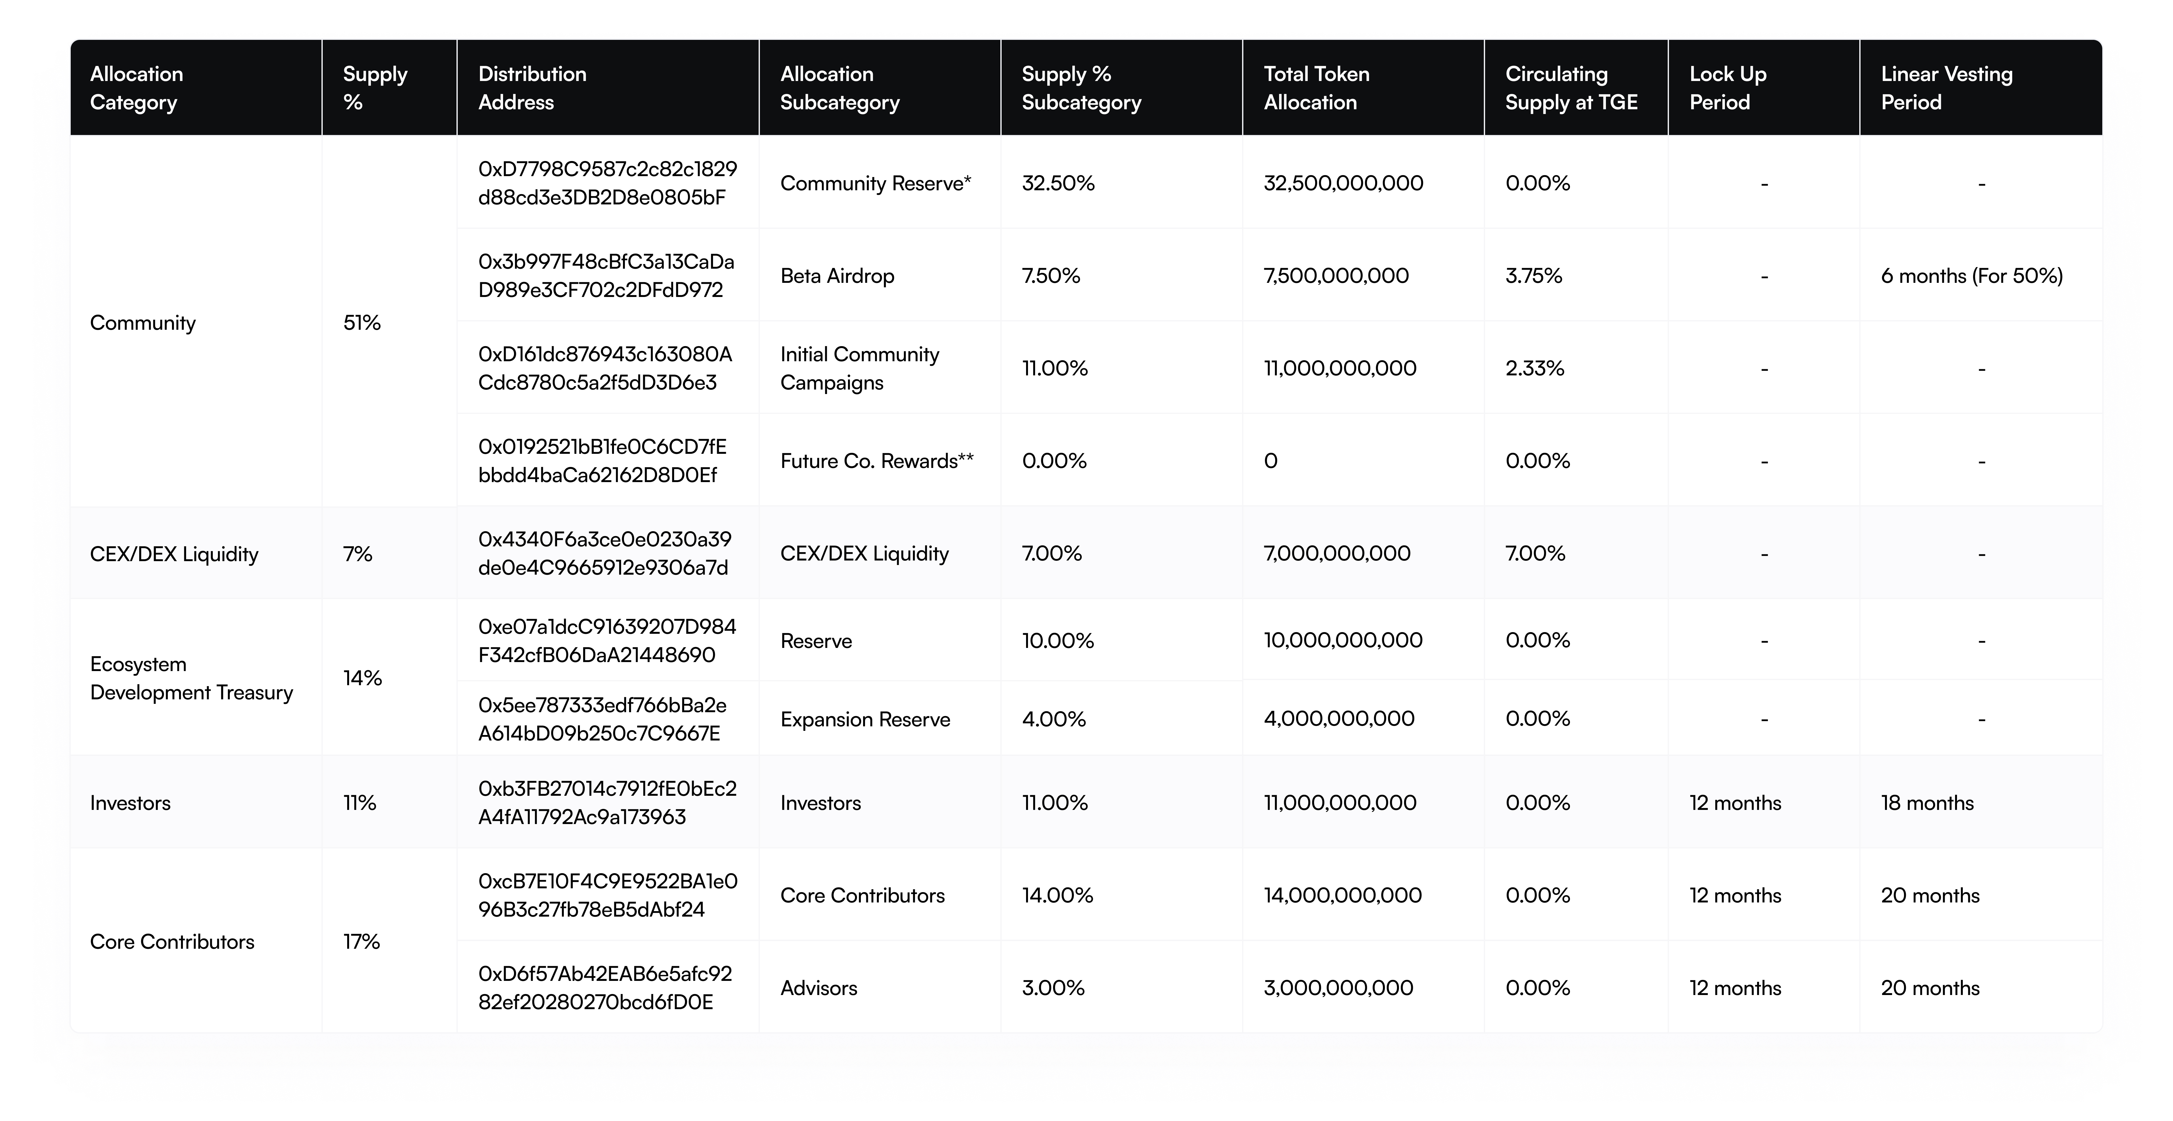
Task: Select the Beta Airdrop wallet address
Action: tap(606, 276)
